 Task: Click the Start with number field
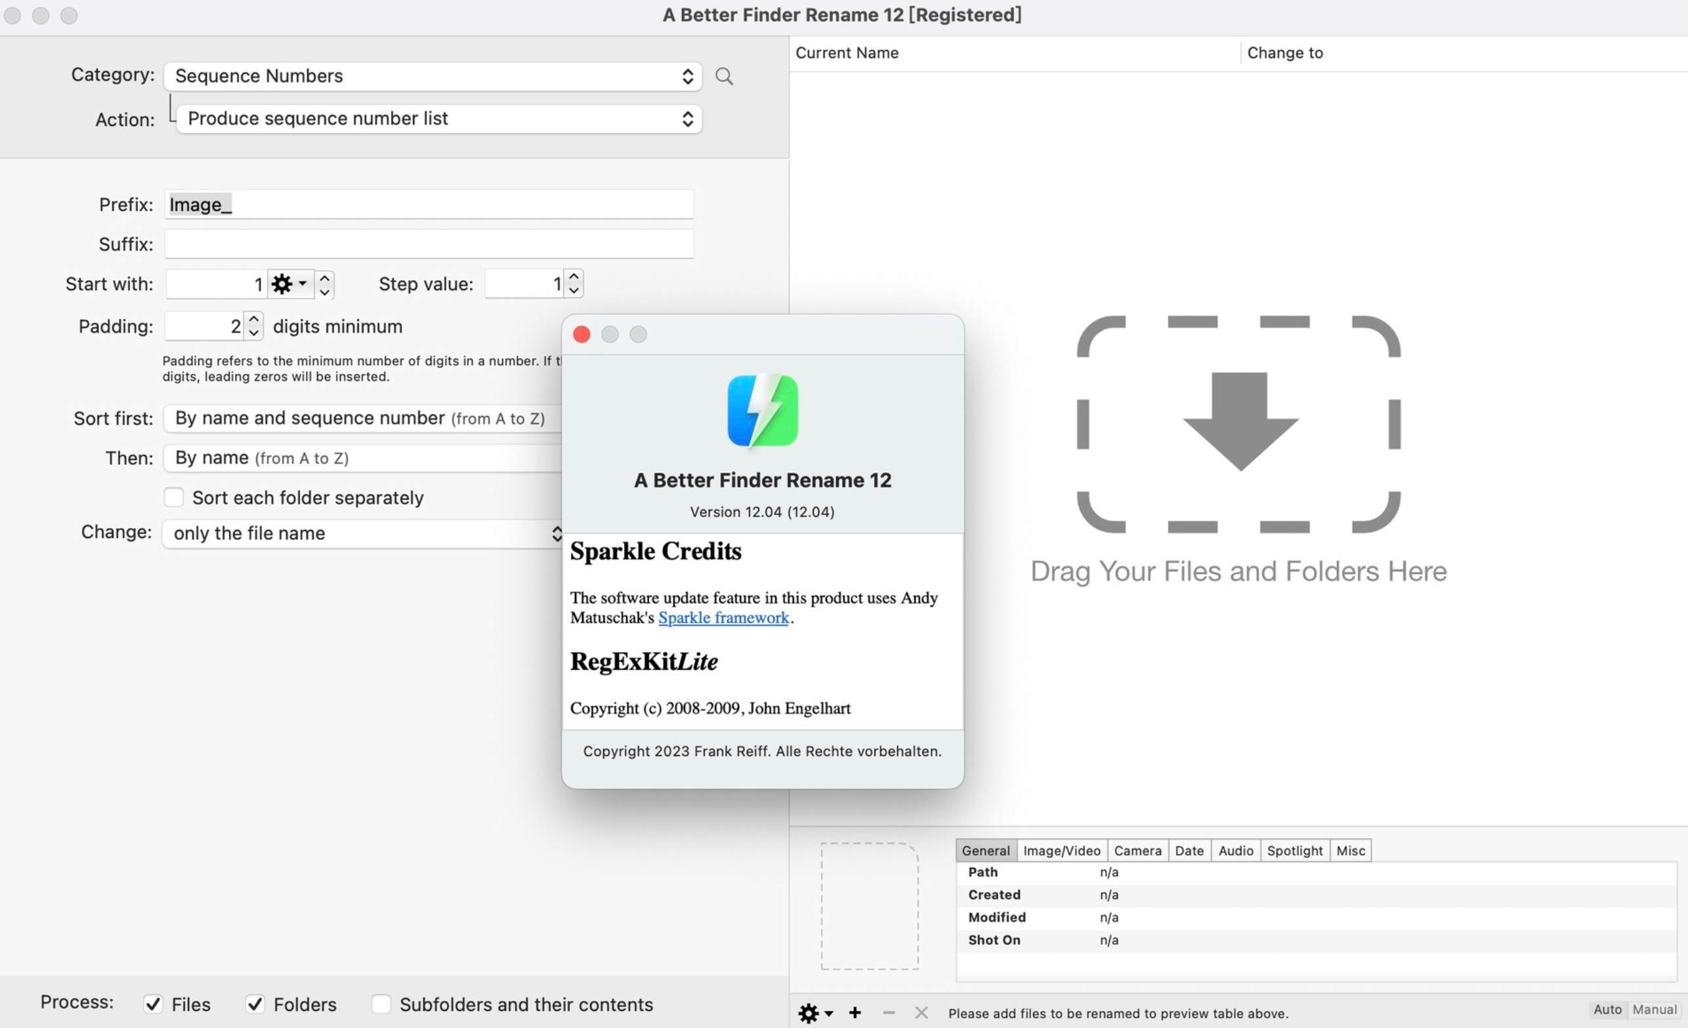217,283
